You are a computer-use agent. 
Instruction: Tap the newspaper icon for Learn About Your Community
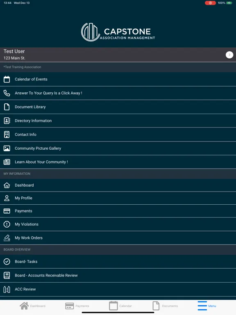tap(7, 162)
